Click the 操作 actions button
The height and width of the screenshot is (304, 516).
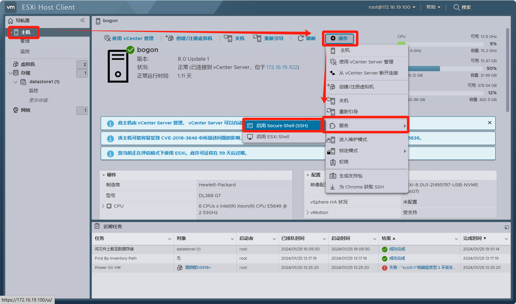(339, 38)
